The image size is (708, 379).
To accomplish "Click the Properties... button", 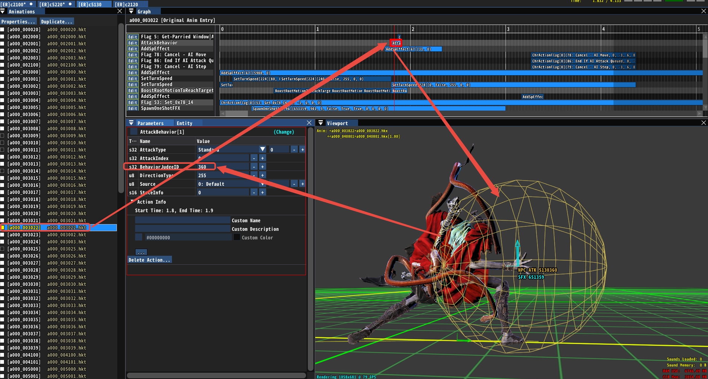I will (18, 22).
